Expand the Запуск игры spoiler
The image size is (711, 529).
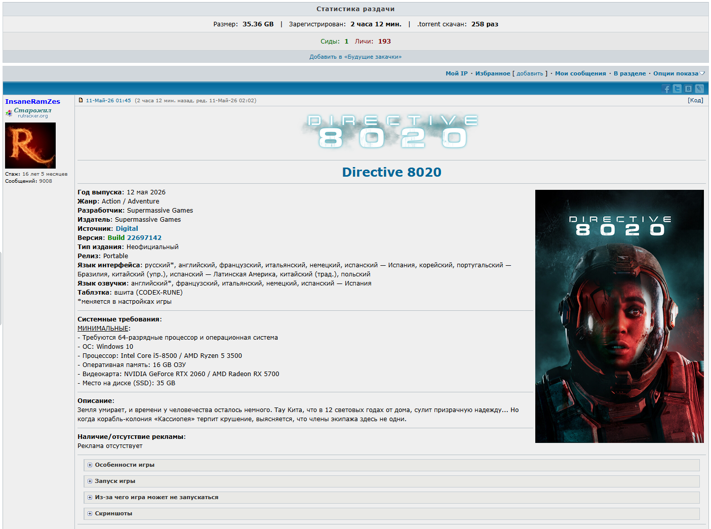[391, 481]
